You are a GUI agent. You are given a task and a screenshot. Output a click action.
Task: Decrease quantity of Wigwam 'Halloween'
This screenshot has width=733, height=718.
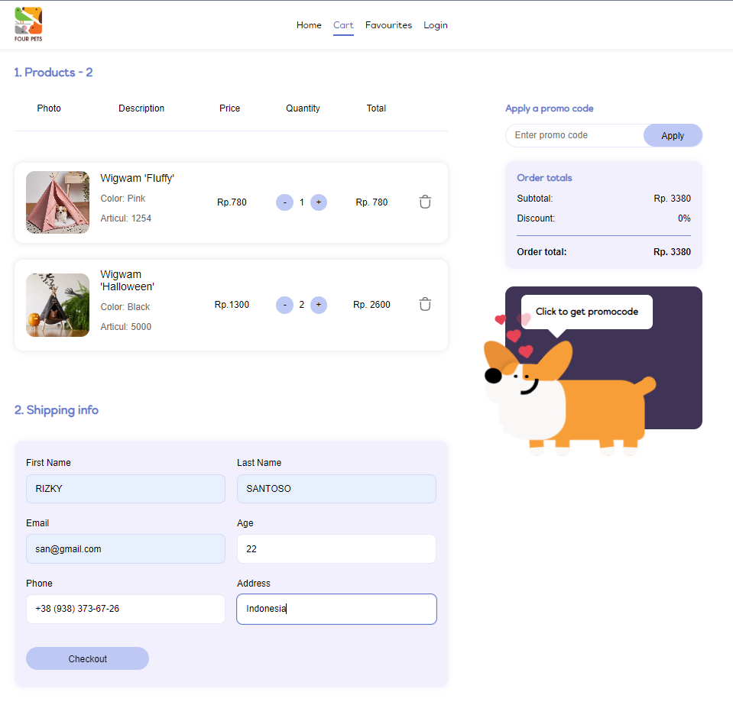point(284,305)
